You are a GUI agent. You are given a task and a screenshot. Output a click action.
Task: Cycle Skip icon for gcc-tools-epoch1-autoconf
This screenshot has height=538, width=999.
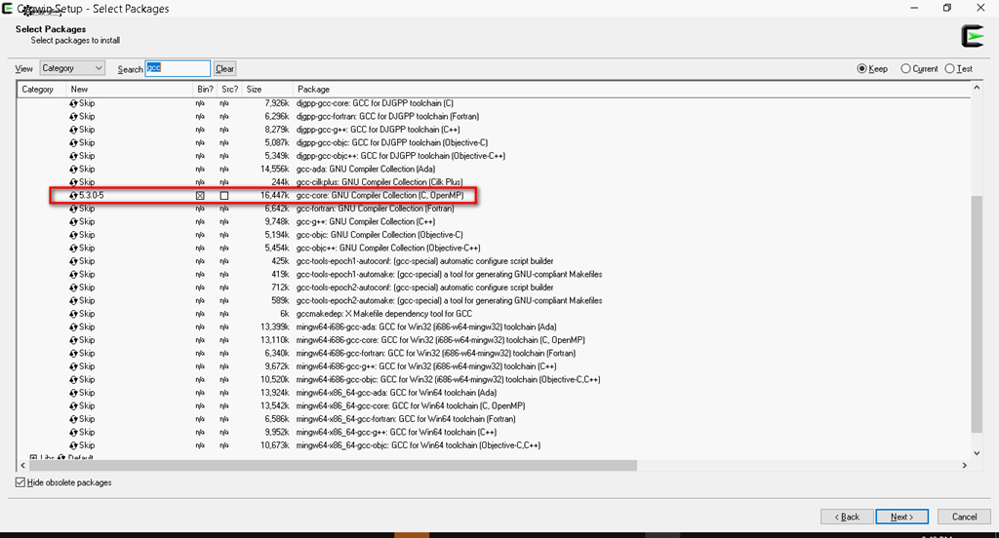[x=73, y=261]
